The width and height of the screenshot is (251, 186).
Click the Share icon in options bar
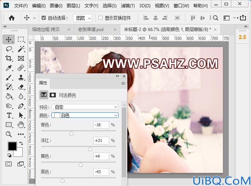[x=243, y=18]
